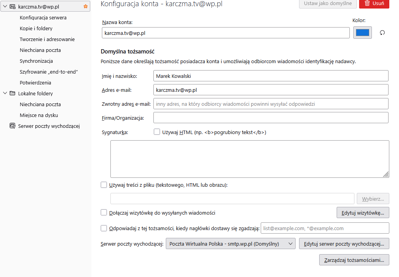Collapse the Lokalne foldery tree section

(5, 93)
